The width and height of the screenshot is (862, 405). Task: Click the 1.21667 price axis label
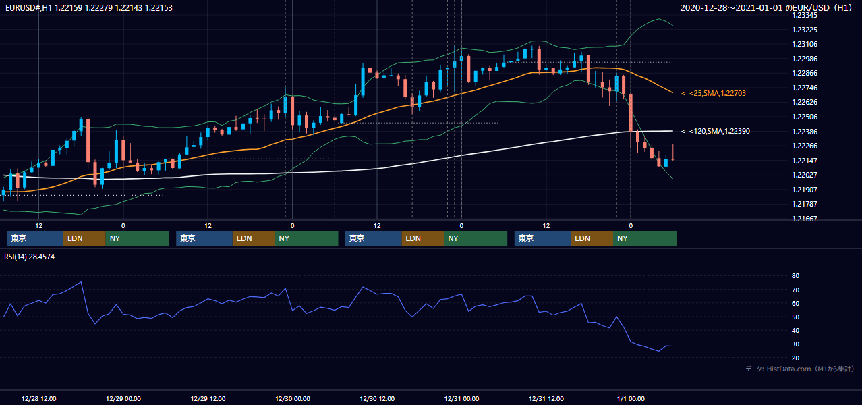coord(805,219)
